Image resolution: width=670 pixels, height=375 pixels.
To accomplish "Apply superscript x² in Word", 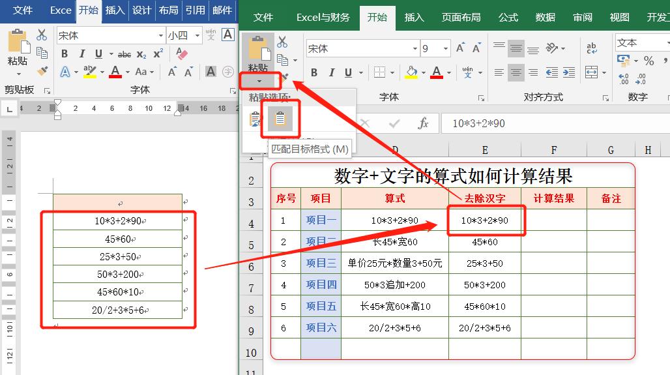I will tap(158, 54).
